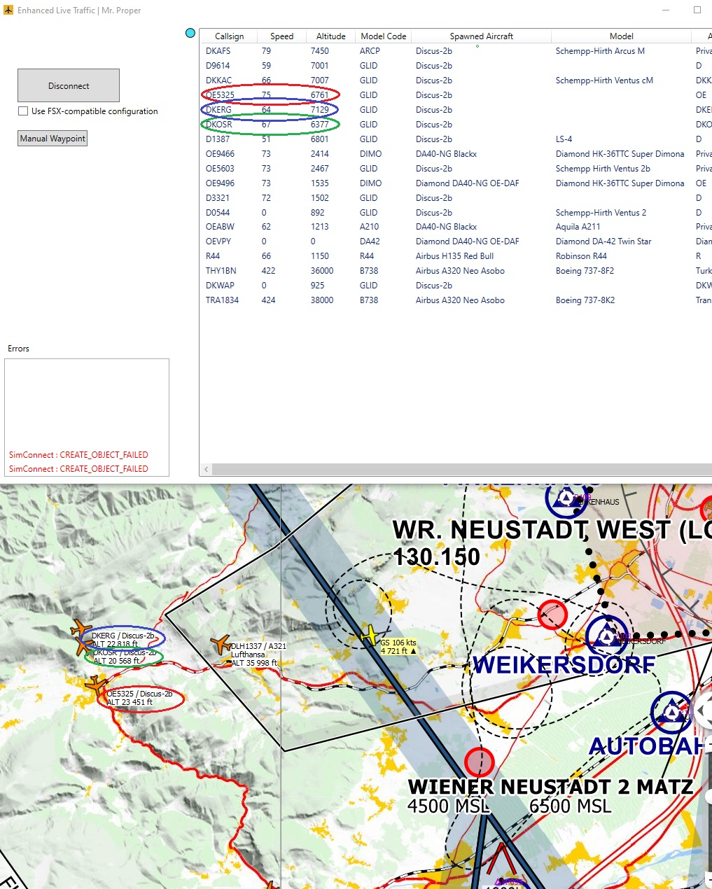Click the yellow own-aircraft icon on map
The width and height of the screenshot is (712, 889).
click(x=369, y=636)
